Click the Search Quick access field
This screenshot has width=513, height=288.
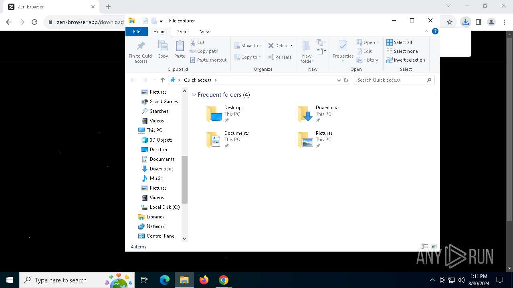point(394,80)
